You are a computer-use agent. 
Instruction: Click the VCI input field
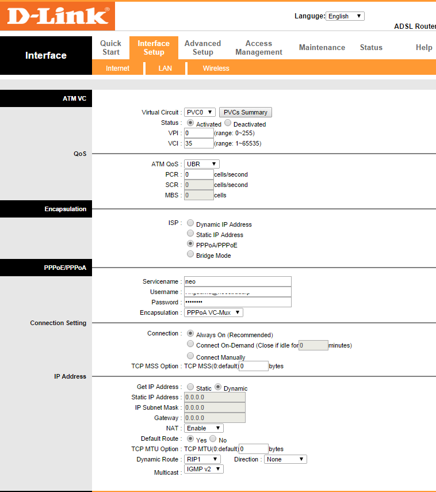tap(199, 143)
